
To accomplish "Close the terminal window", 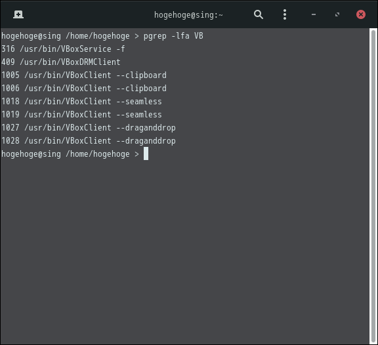I will click(x=361, y=14).
